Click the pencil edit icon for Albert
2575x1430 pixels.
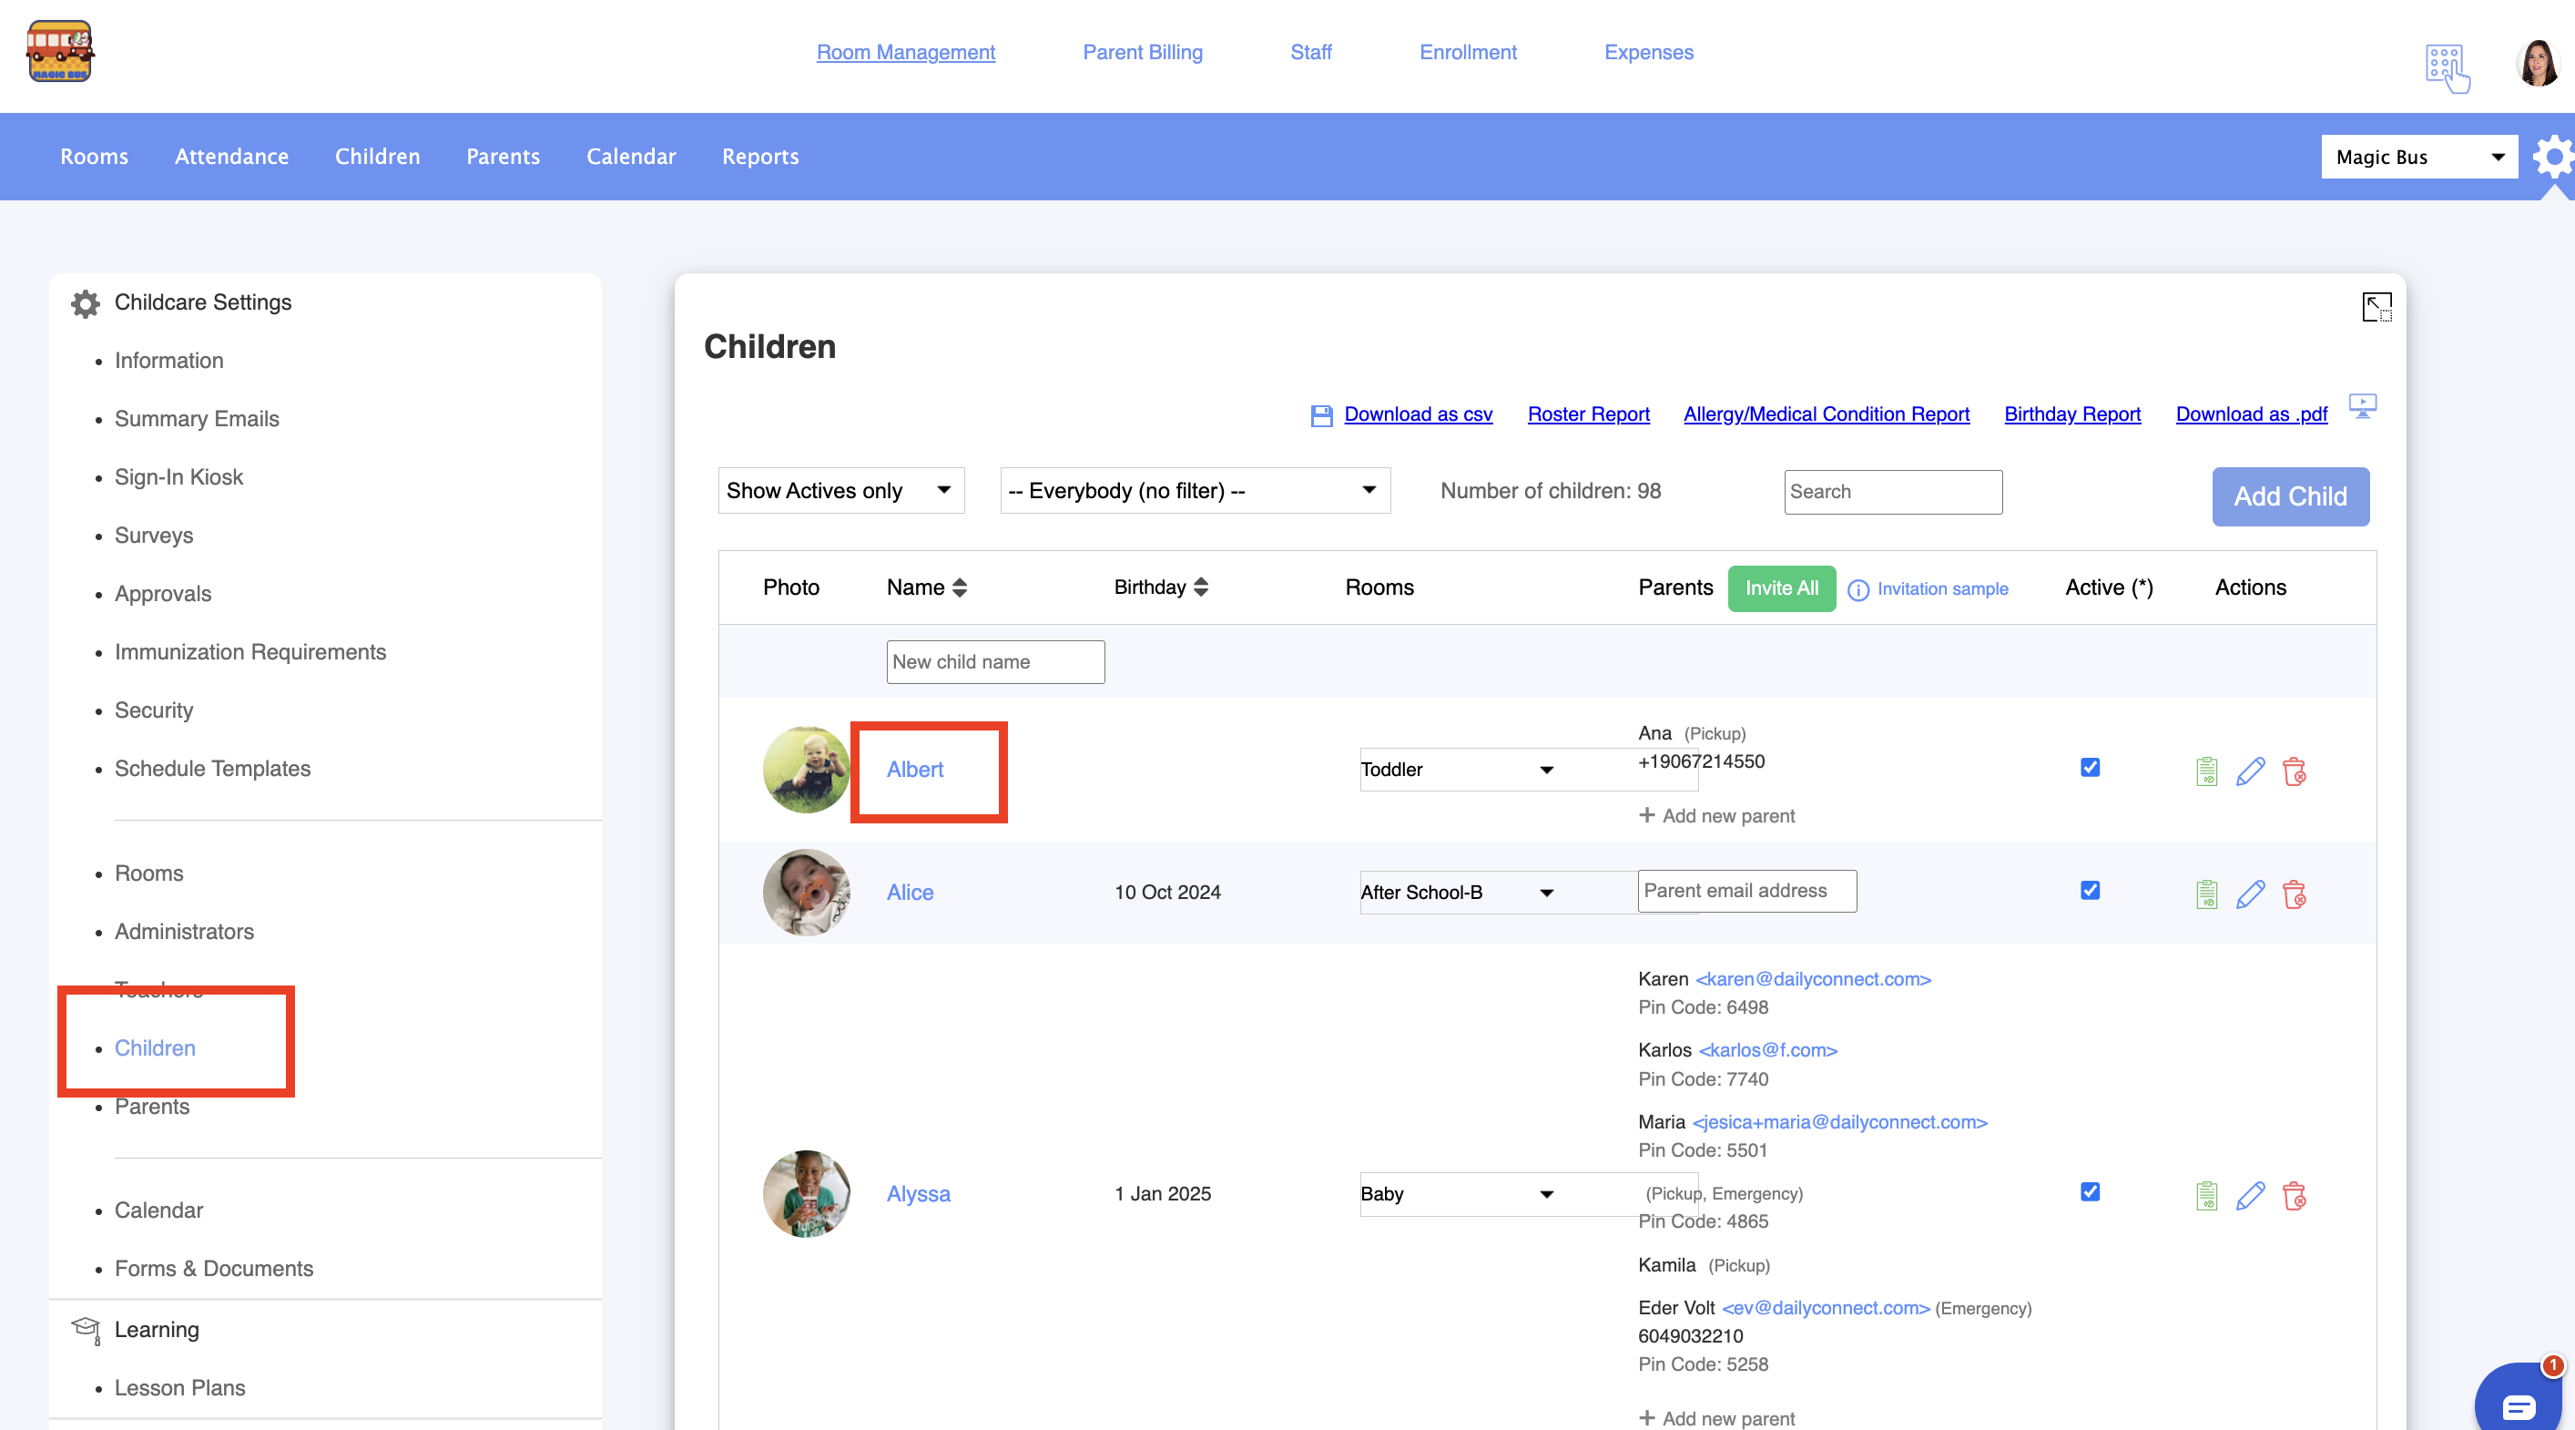pos(2249,771)
